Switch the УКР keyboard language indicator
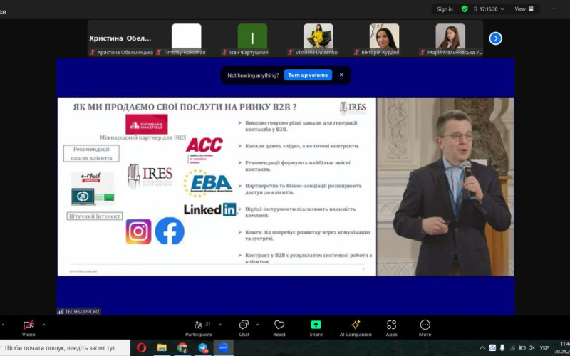570x356 pixels. pyautogui.click(x=544, y=347)
